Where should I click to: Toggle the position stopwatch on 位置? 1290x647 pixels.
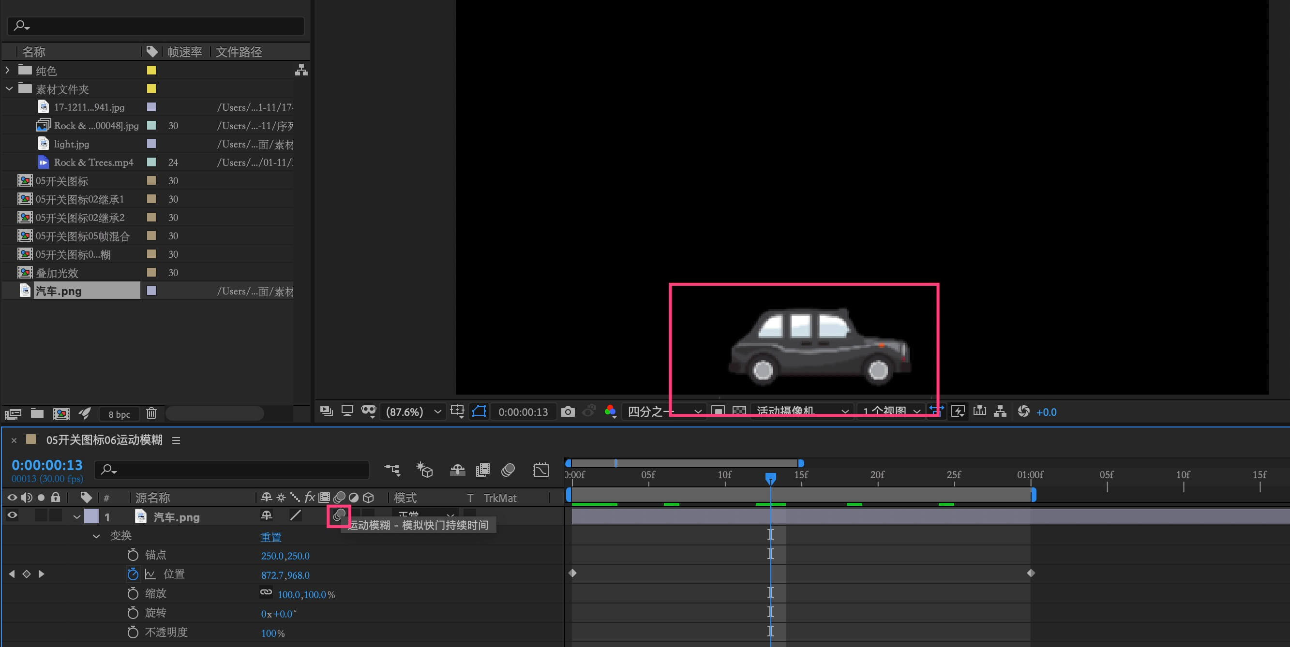point(133,574)
